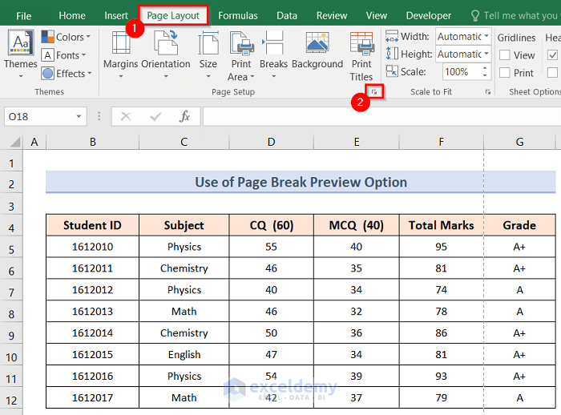Viewport: 561px width, 415px height.
Task: Switch to the Developer tab
Action: (428, 16)
